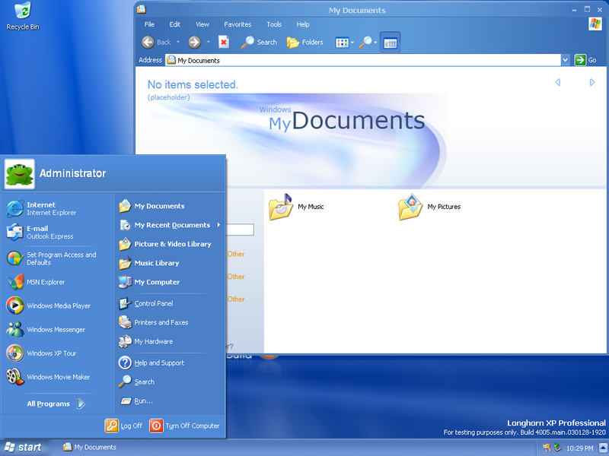609x456 pixels.
Task: Open Control Panel from Start menu
Action: tap(152, 303)
